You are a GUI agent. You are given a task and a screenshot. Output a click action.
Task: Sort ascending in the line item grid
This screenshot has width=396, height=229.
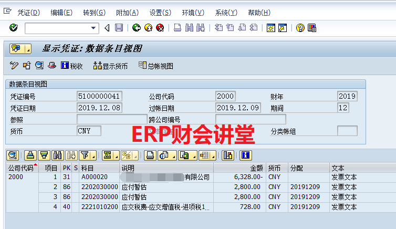point(30,155)
